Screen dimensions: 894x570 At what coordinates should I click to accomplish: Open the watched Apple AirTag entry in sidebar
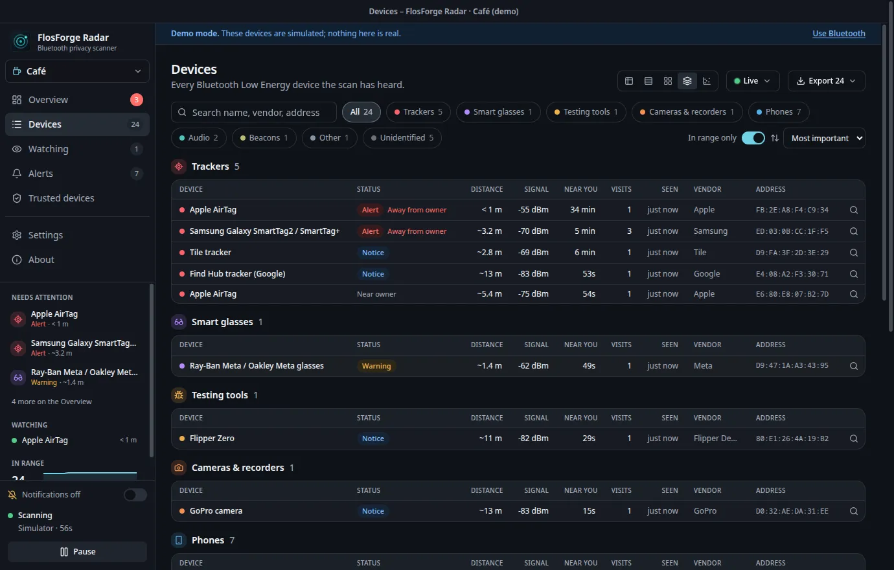coord(74,440)
